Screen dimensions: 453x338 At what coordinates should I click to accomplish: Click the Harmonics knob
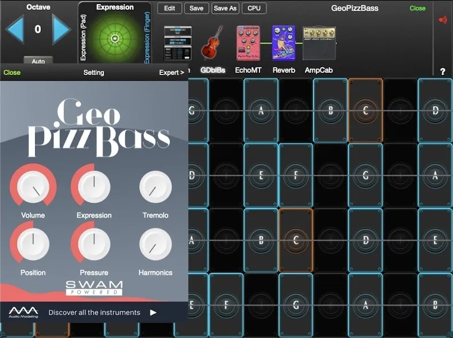click(156, 244)
